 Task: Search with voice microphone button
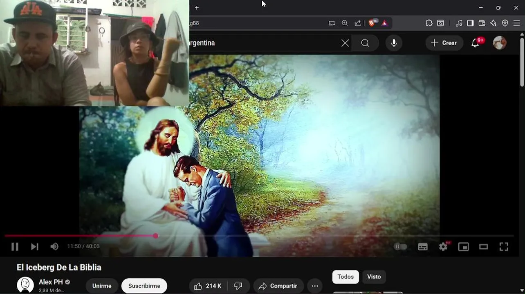(394, 43)
